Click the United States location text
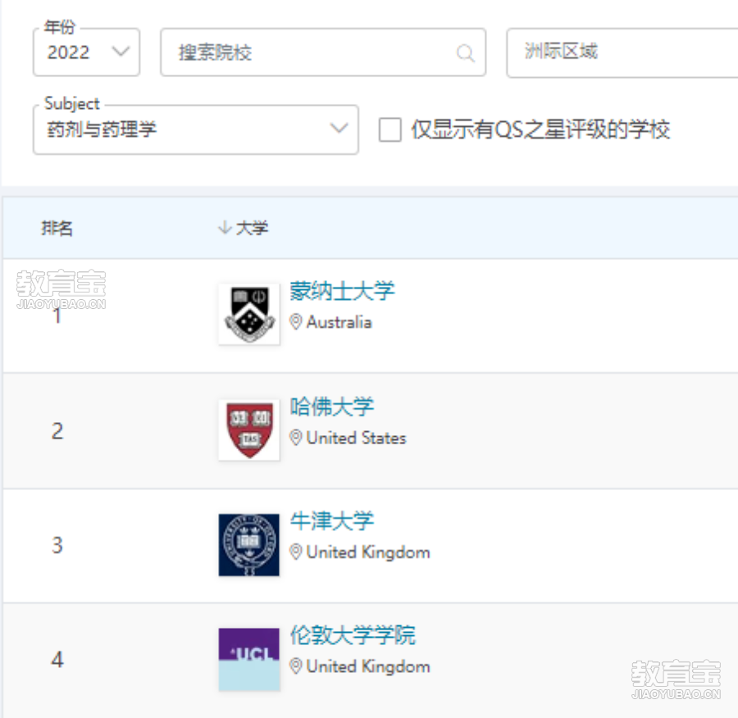This screenshot has height=718, width=738. tap(357, 438)
